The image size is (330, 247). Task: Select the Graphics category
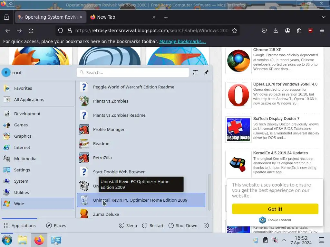[x=38, y=136]
